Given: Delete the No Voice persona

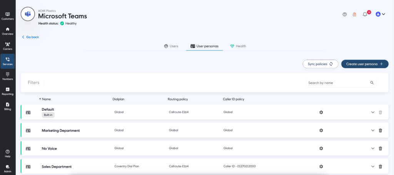Looking at the screenshot, I should tap(381, 148).
